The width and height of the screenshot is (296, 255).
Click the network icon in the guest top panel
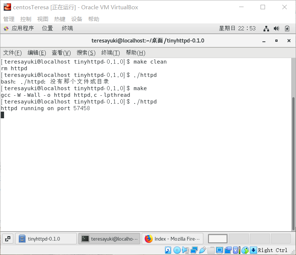click(x=266, y=28)
